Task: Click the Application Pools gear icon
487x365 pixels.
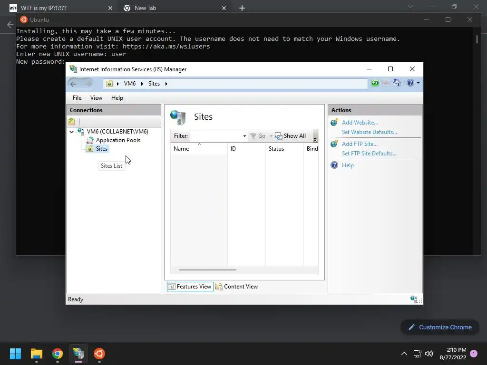Action: coord(90,140)
